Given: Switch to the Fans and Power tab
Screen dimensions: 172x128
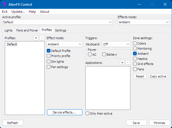Looking at the screenshot, I should (27, 30).
